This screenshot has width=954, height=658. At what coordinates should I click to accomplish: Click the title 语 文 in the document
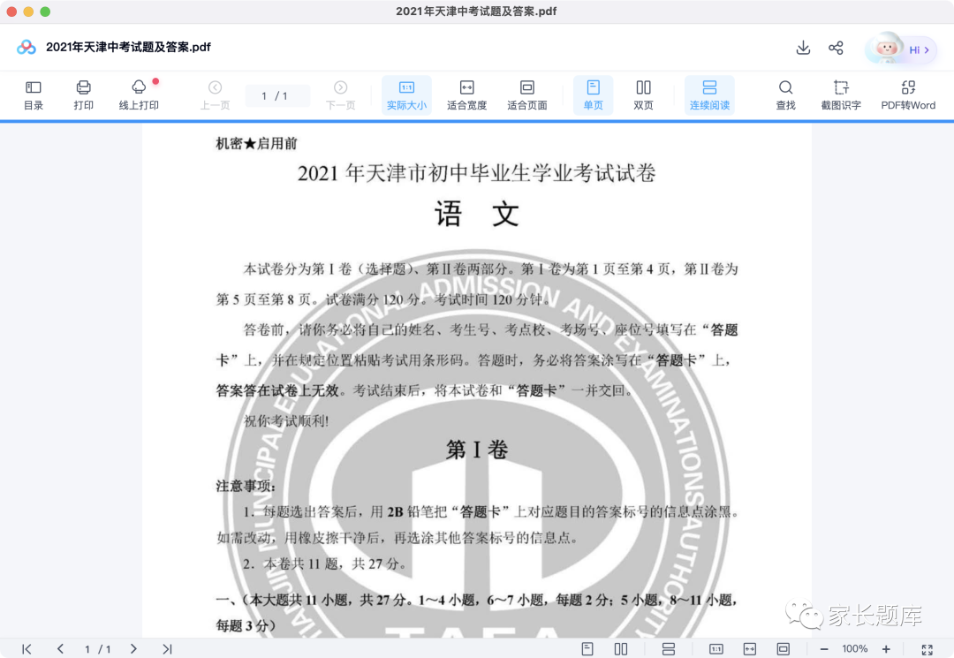[477, 214]
